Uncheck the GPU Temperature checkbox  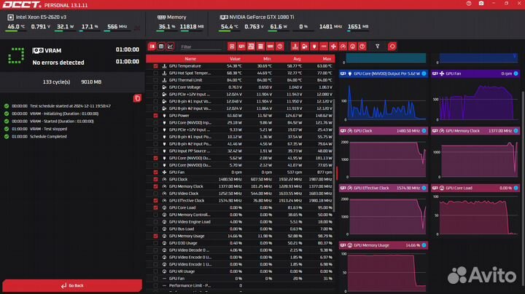point(155,66)
